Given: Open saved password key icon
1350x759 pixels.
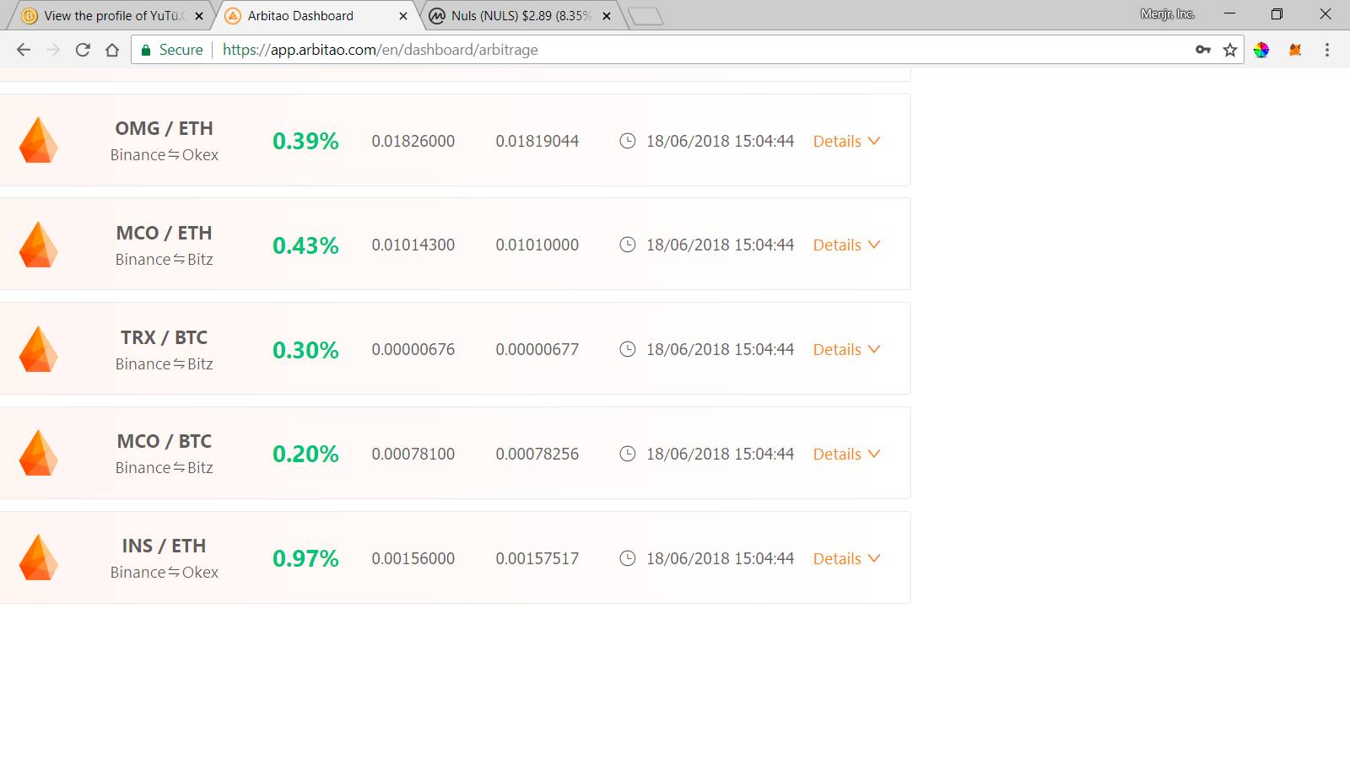Looking at the screenshot, I should click(x=1203, y=50).
